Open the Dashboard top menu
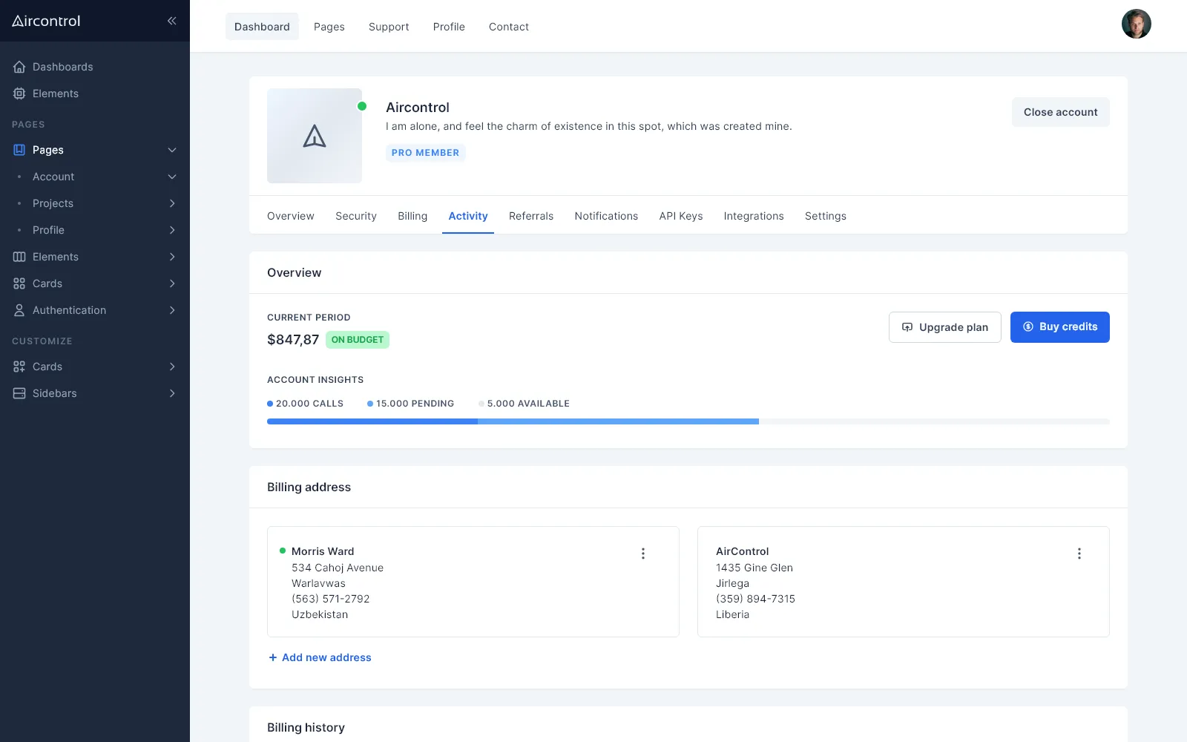The height and width of the screenshot is (742, 1187). pyautogui.click(x=262, y=27)
